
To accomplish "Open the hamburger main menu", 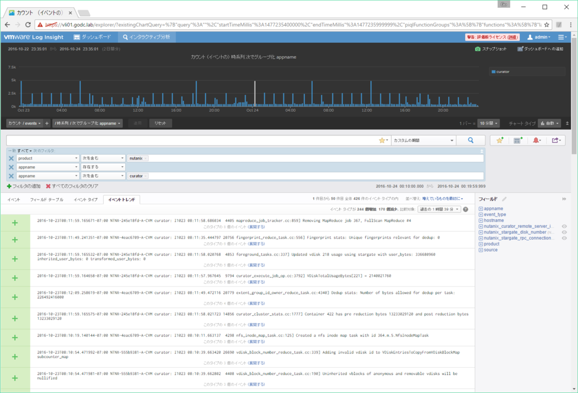I will click(x=562, y=37).
